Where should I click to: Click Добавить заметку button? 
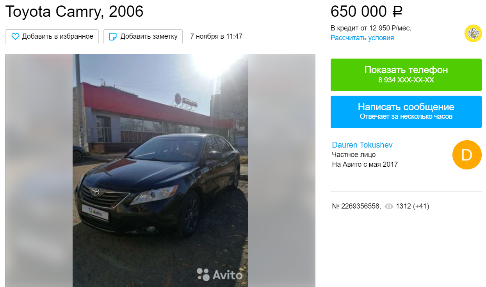[143, 37]
